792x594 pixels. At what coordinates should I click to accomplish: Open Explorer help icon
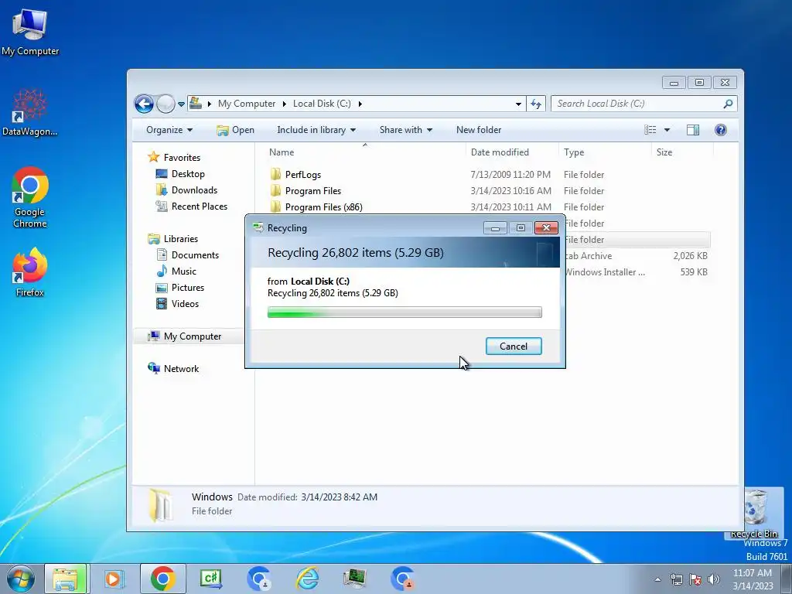point(721,130)
